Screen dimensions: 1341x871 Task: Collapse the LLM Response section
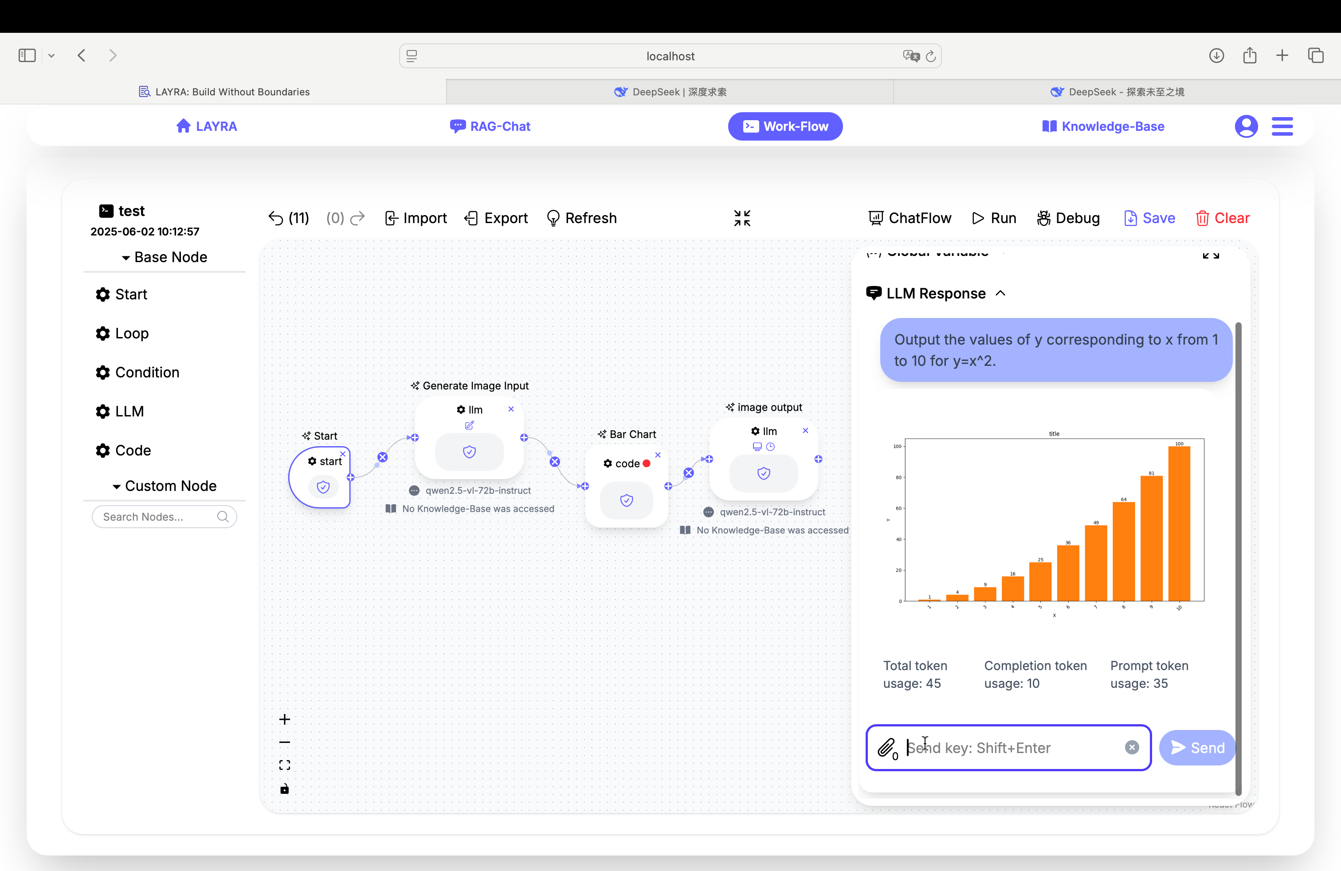(1001, 294)
